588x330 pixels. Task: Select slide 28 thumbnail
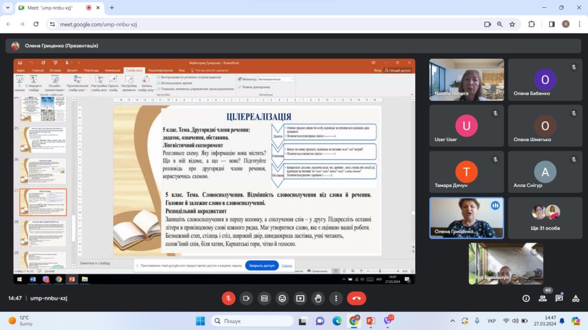[43, 233]
